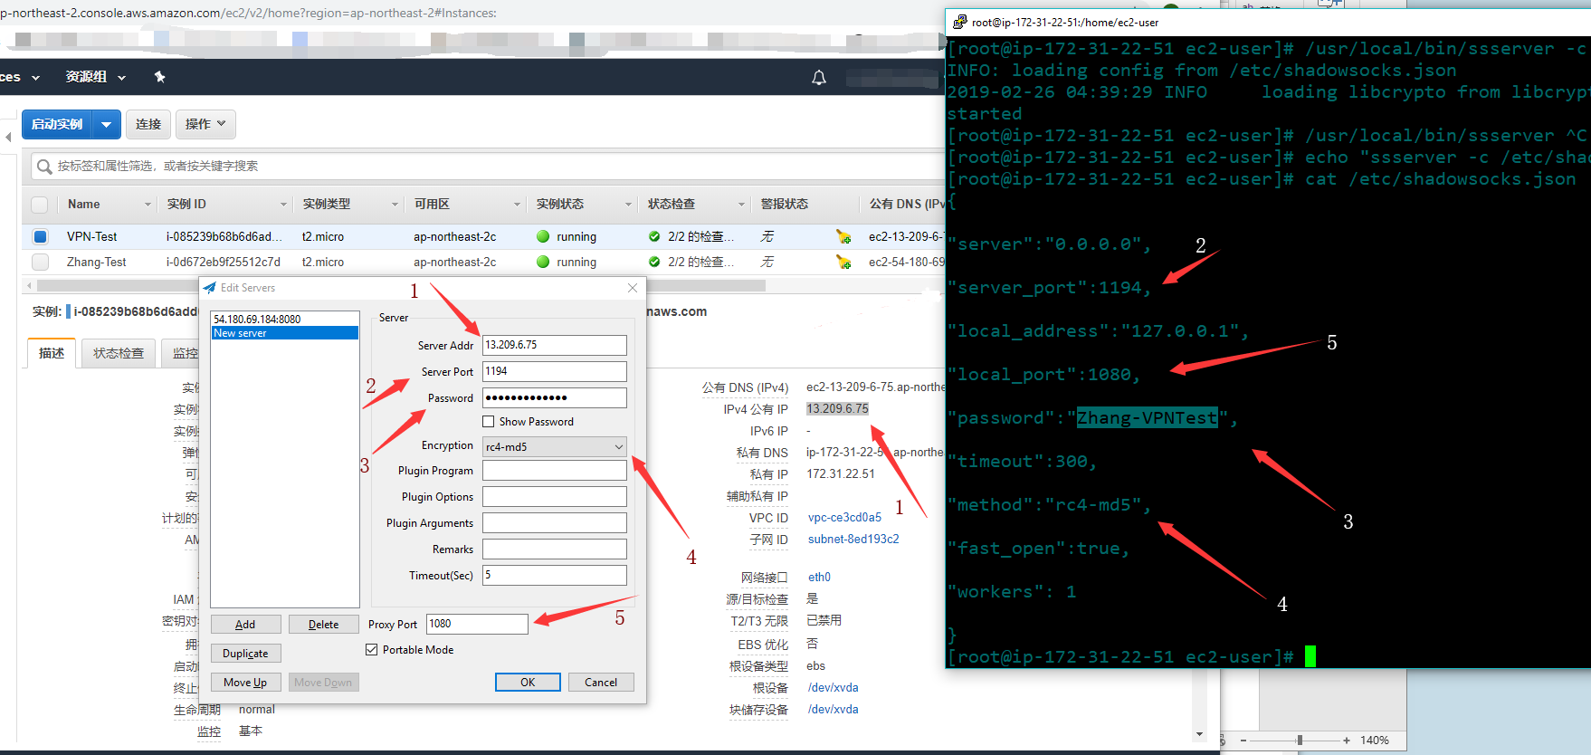Viewport: 1591px width, 755px height.
Task: Open the eth0 network interface link
Action: pyautogui.click(x=819, y=578)
